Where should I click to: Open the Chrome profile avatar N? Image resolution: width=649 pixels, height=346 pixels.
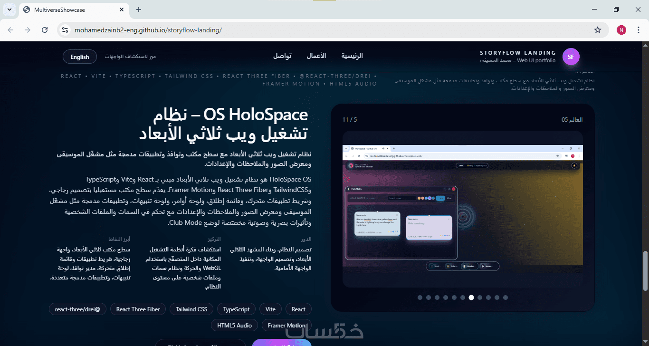coord(621,30)
